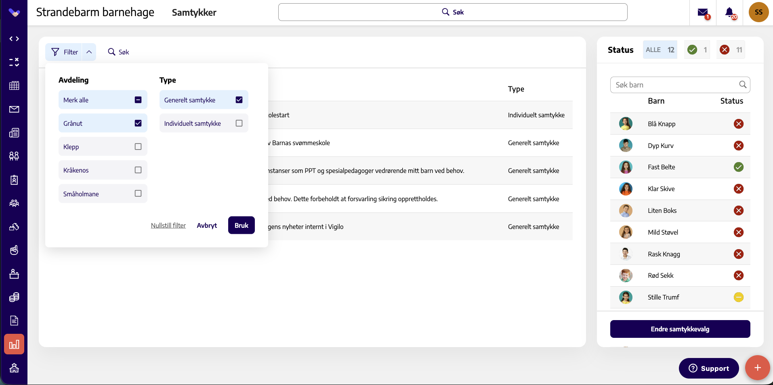The image size is (773, 385).
Task: Click yellow status icon for Stille Trumf
Action: 739,297
